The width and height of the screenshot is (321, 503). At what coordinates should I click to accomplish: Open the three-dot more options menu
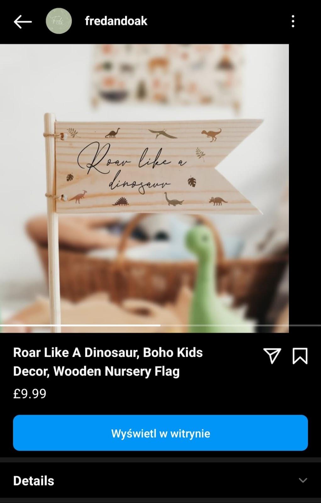(293, 21)
